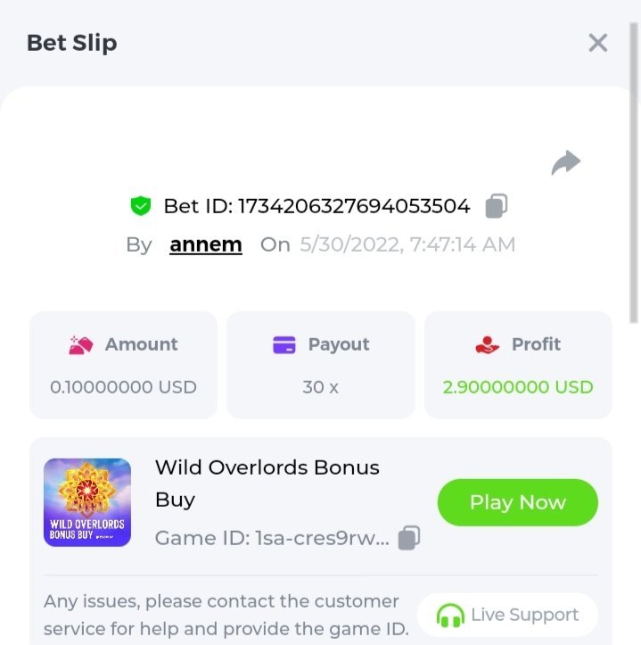Click the pink Amount icon

pos(80,345)
